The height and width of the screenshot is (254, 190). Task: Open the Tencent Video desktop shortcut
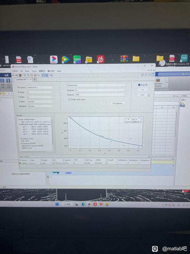pos(65,59)
